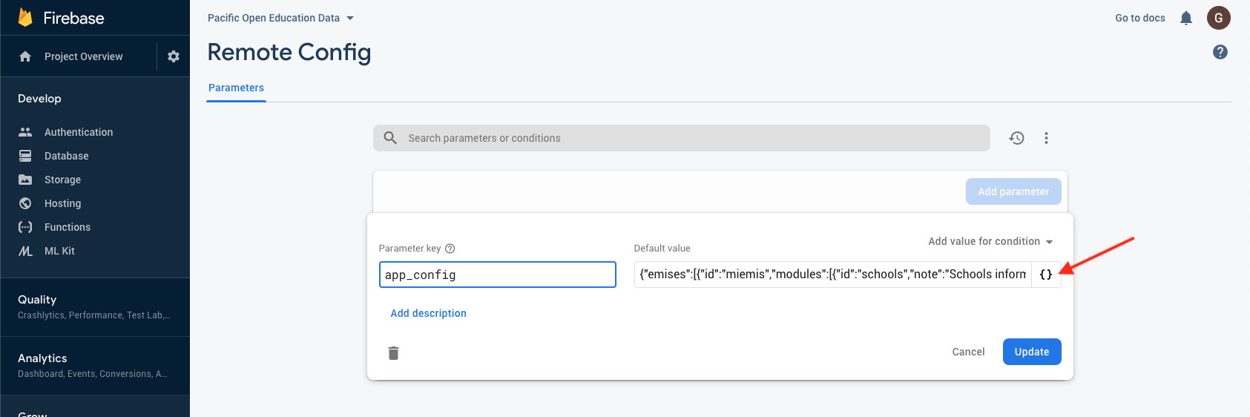The height and width of the screenshot is (417, 1250).
Task: Click the help question mark icon
Action: [1220, 52]
